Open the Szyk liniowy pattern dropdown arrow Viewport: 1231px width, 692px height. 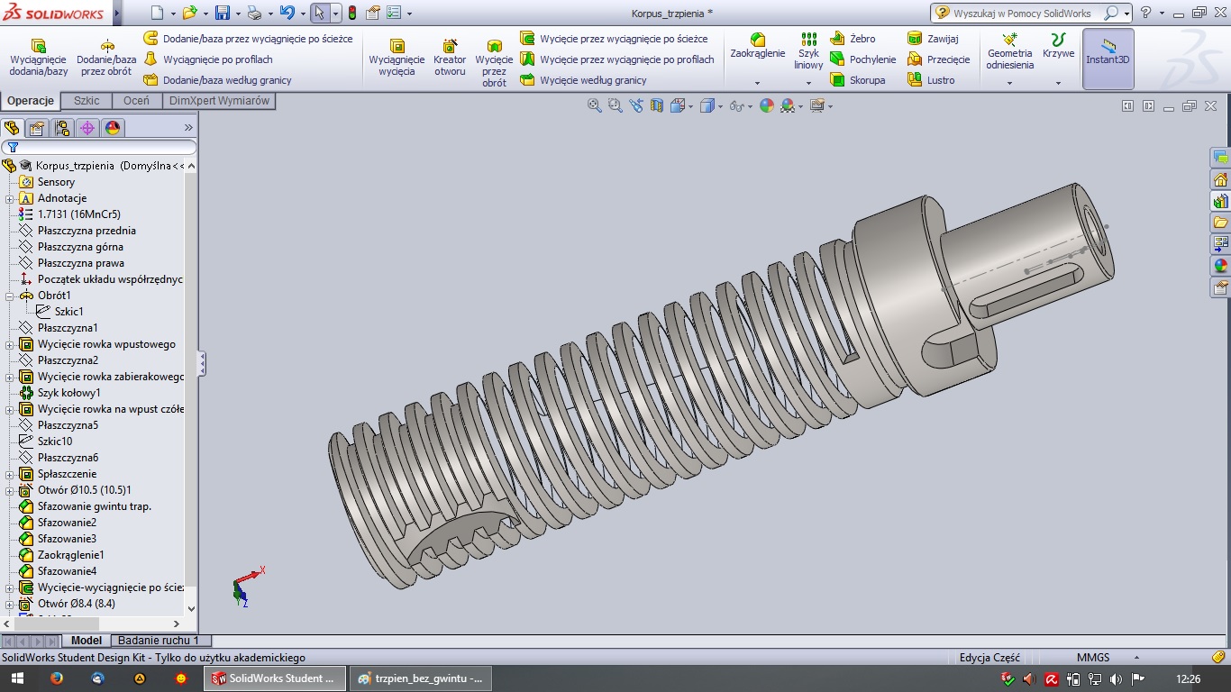click(x=808, y=83)
